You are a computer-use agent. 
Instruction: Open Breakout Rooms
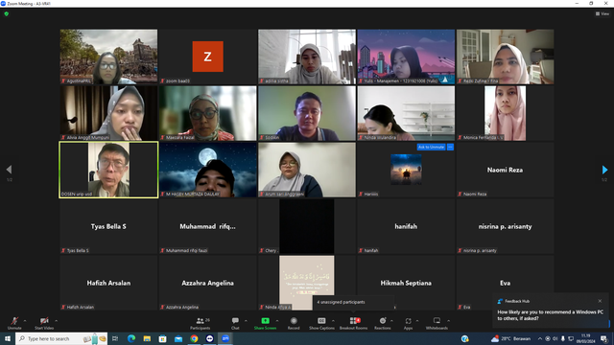coord(354,323)
